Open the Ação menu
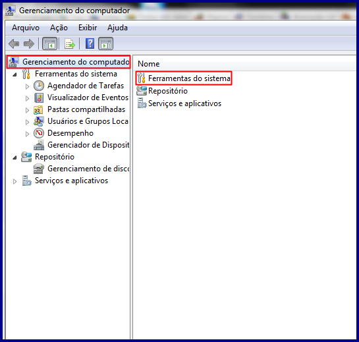 [x=59, y=28]
